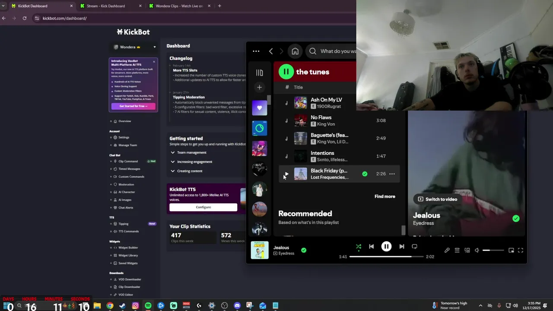Viewport: 553px width, 311px height.
Task: Open Settings in KickBot sidebar
Action: [x=124, y=137]
